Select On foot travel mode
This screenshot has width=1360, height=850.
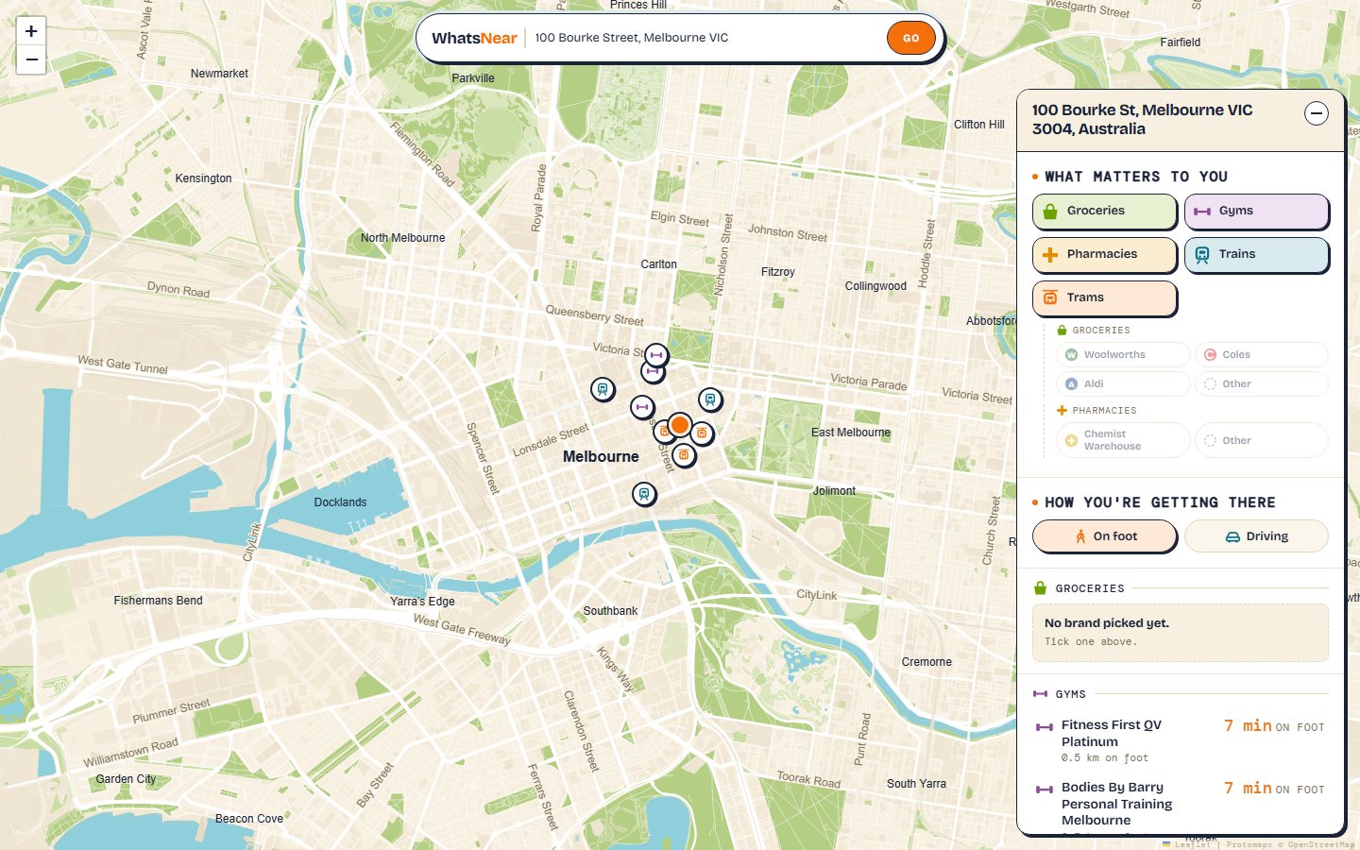pos(1105,536)
